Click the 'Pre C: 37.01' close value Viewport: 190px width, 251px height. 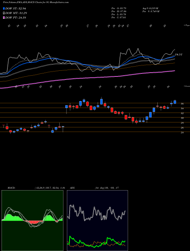(x=119, y=17)
